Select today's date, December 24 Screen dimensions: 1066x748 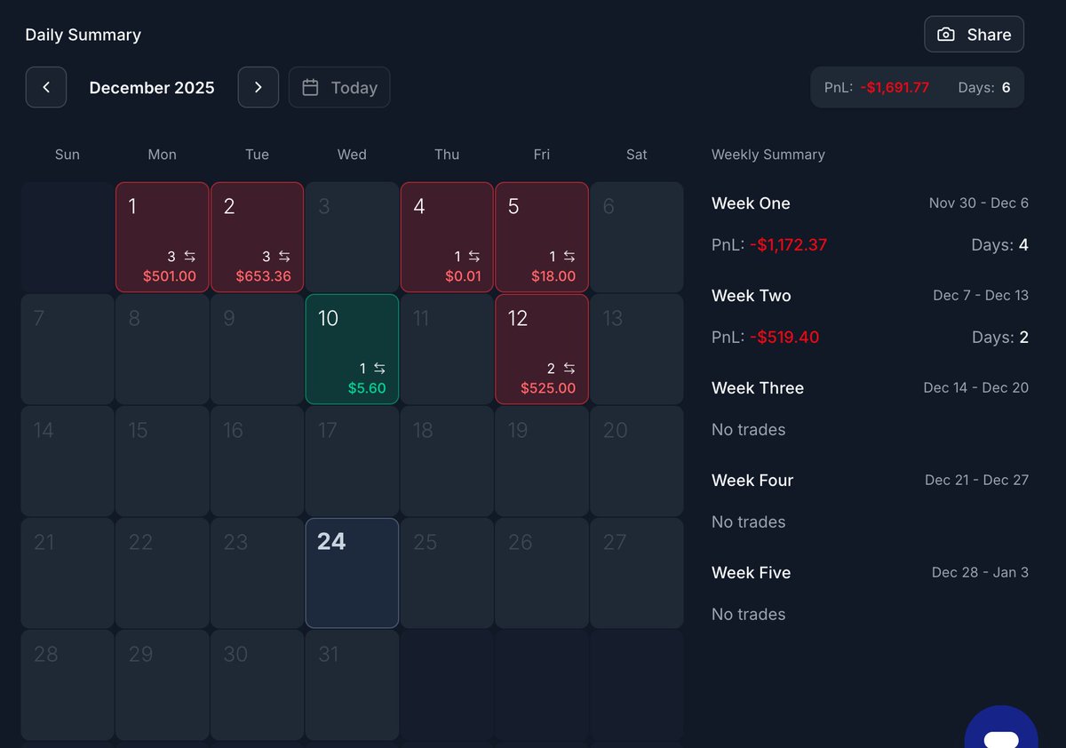coord(352,573)
